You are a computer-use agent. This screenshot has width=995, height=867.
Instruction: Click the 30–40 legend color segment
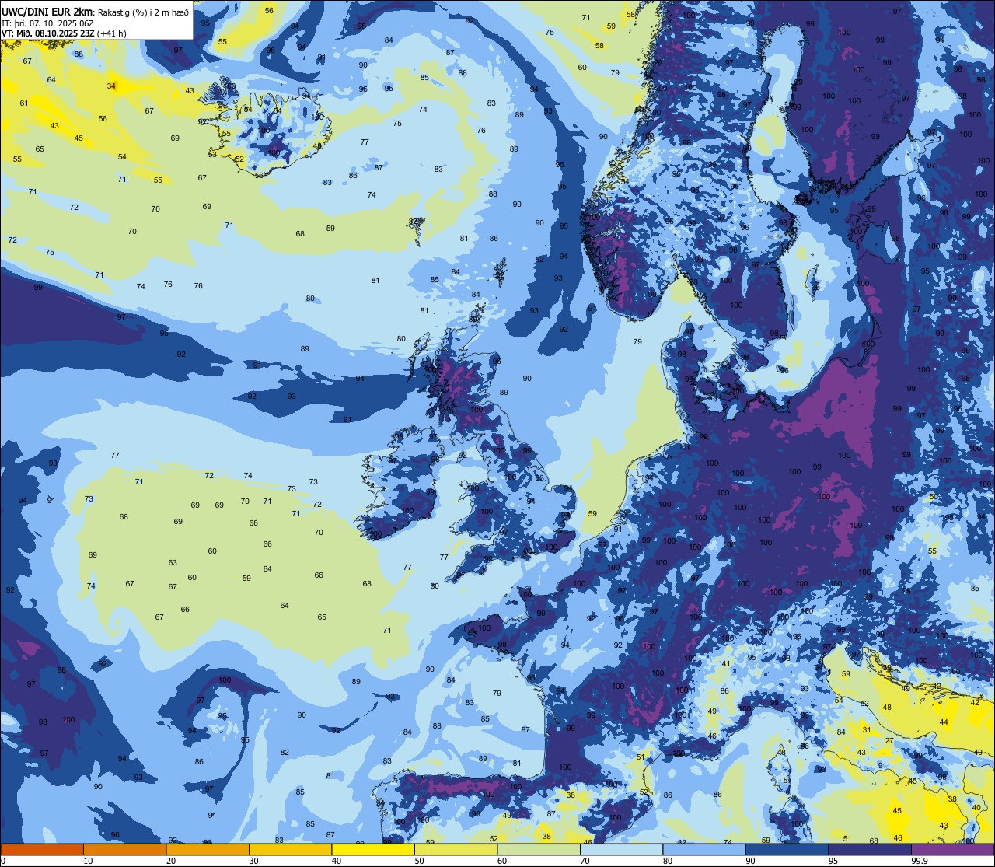point(290,849)
